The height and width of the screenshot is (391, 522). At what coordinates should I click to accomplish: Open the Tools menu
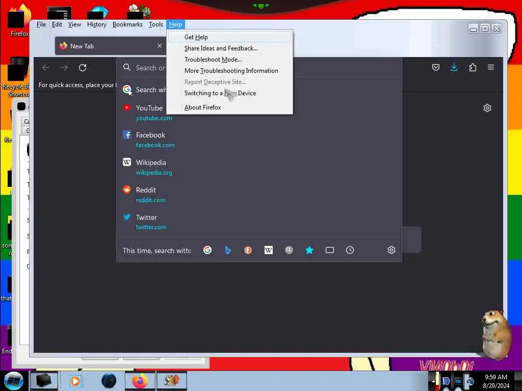point(156,24)
